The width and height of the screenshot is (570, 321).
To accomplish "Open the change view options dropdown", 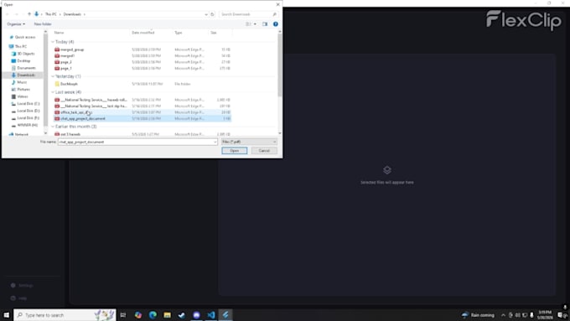I will point(255,24).
